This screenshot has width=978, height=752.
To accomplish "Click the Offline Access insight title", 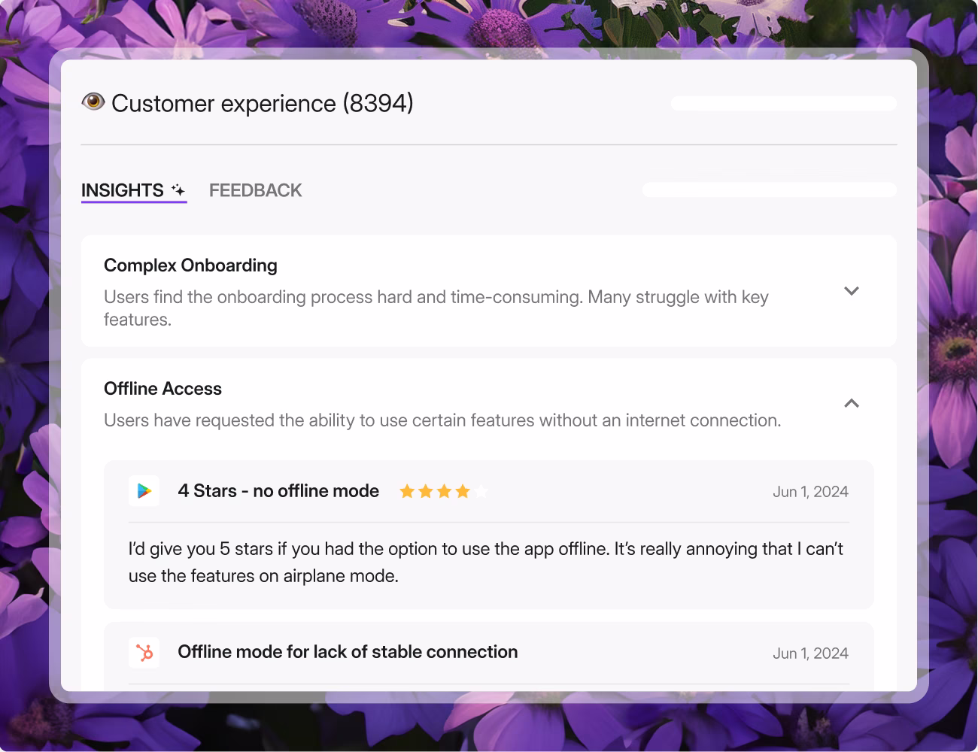I will click(162, 388).
